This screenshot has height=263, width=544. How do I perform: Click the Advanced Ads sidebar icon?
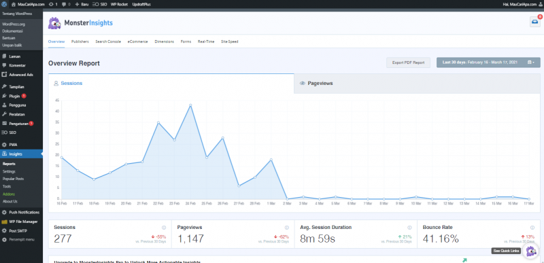4,75
